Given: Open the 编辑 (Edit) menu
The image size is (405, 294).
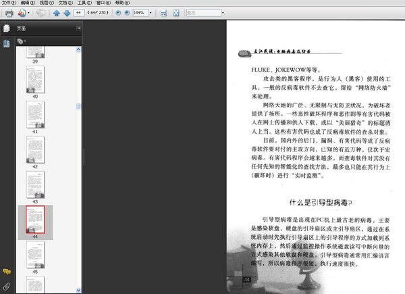Looking at the screenshot, I should coord(28,3).
